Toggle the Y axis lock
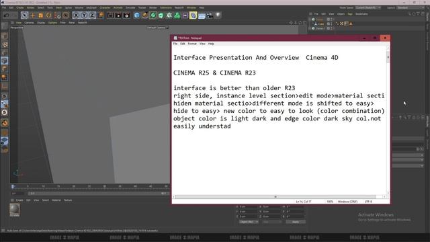 [x=84, y=15]
